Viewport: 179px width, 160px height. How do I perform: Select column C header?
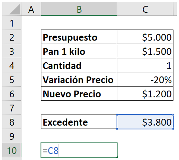tap(145, 9)
